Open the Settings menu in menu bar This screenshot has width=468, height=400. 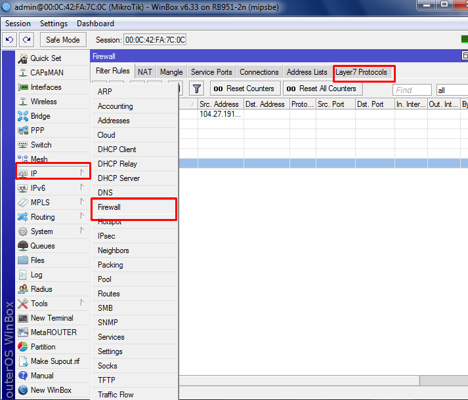pyautogui.click(x=54, y=24)
